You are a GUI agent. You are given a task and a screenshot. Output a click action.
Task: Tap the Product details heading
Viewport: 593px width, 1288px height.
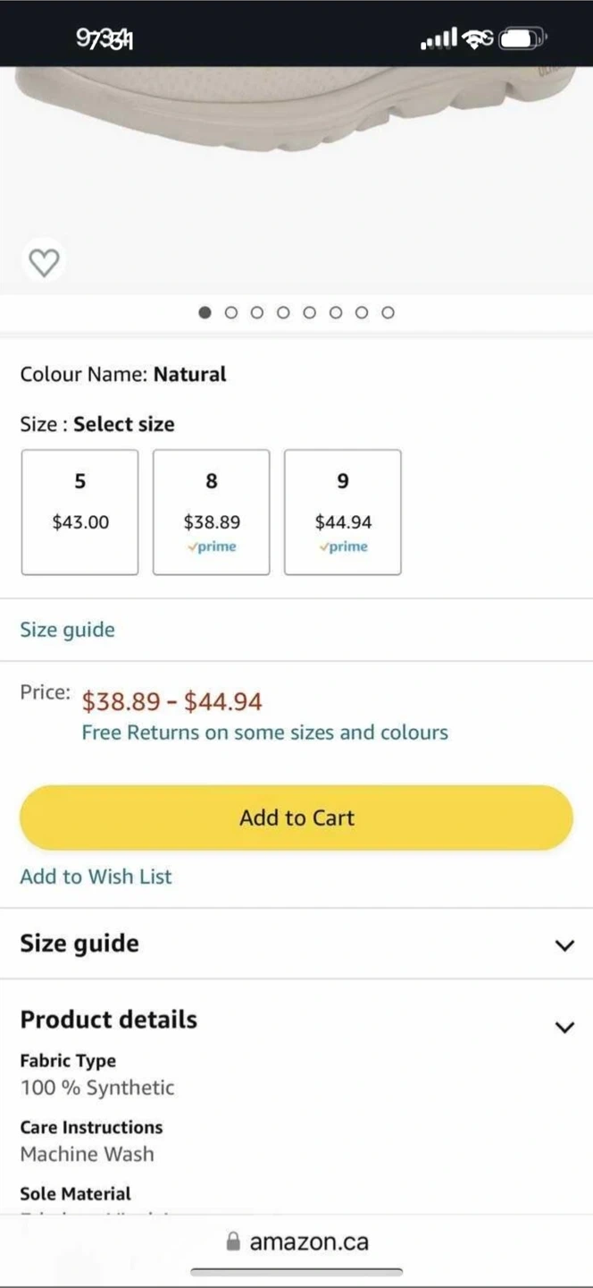[x=109, y=1020]
